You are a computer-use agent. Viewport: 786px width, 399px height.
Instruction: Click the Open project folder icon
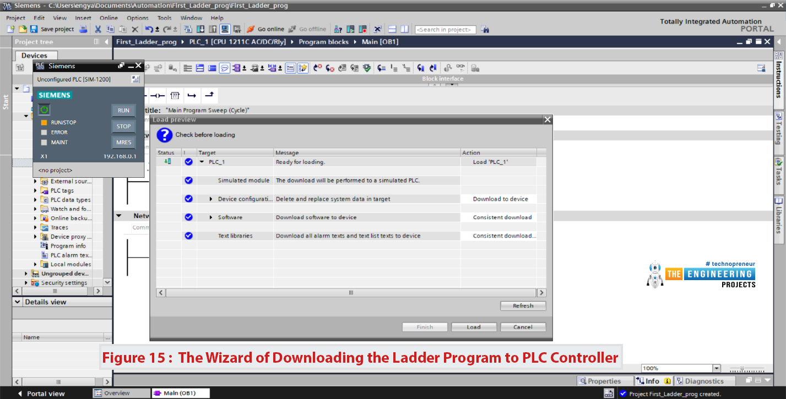click(23, 29)
